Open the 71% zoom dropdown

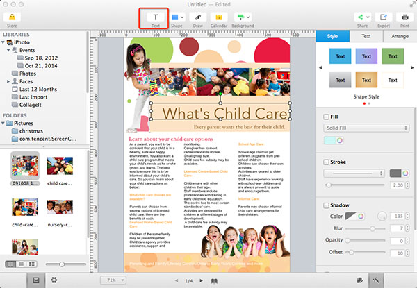tap(113, 280)
